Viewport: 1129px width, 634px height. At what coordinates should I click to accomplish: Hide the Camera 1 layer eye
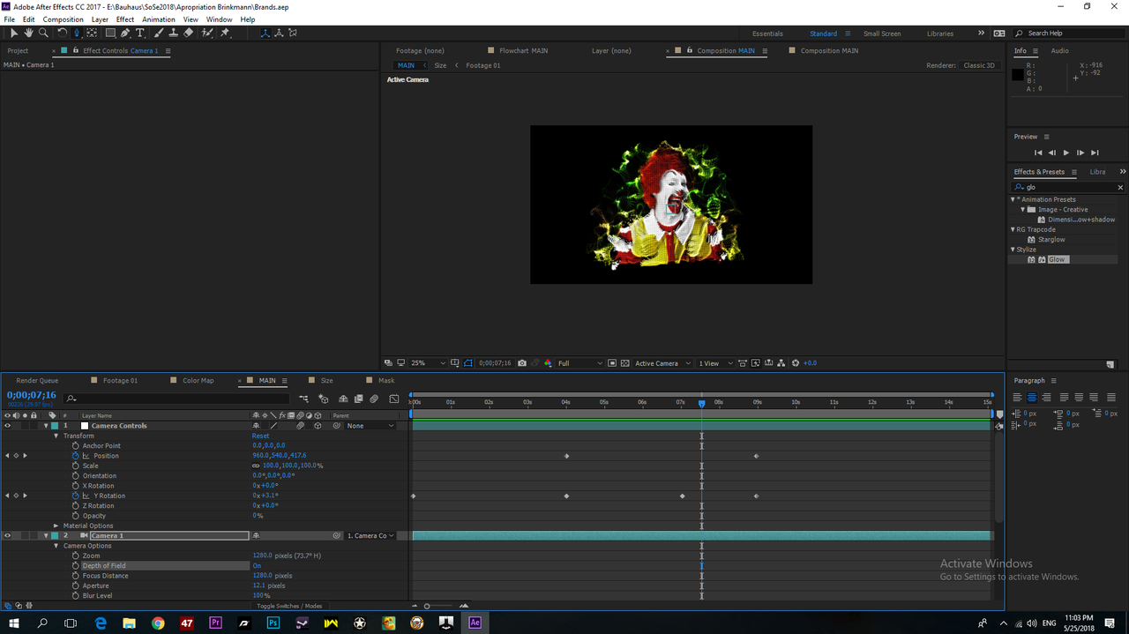(x=8, y=535)
